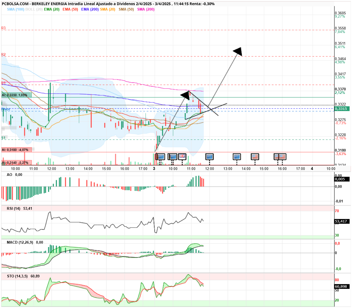Click the EU flag event icon near 13:30
Screen dimensions: 352x308
[x=237, y=156]
